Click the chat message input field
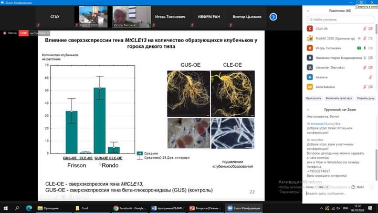This screenshot has width=378, height=213. click(340, 194)
